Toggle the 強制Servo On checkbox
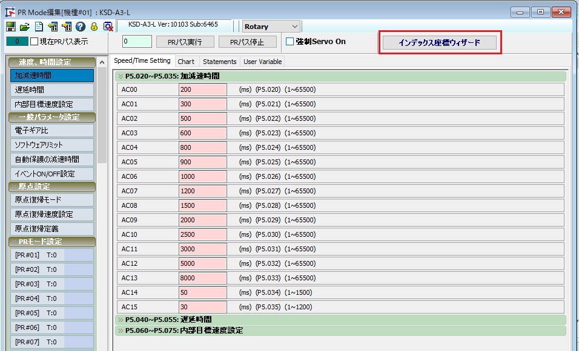Screen dimensions: 579x351 [289, 42]
